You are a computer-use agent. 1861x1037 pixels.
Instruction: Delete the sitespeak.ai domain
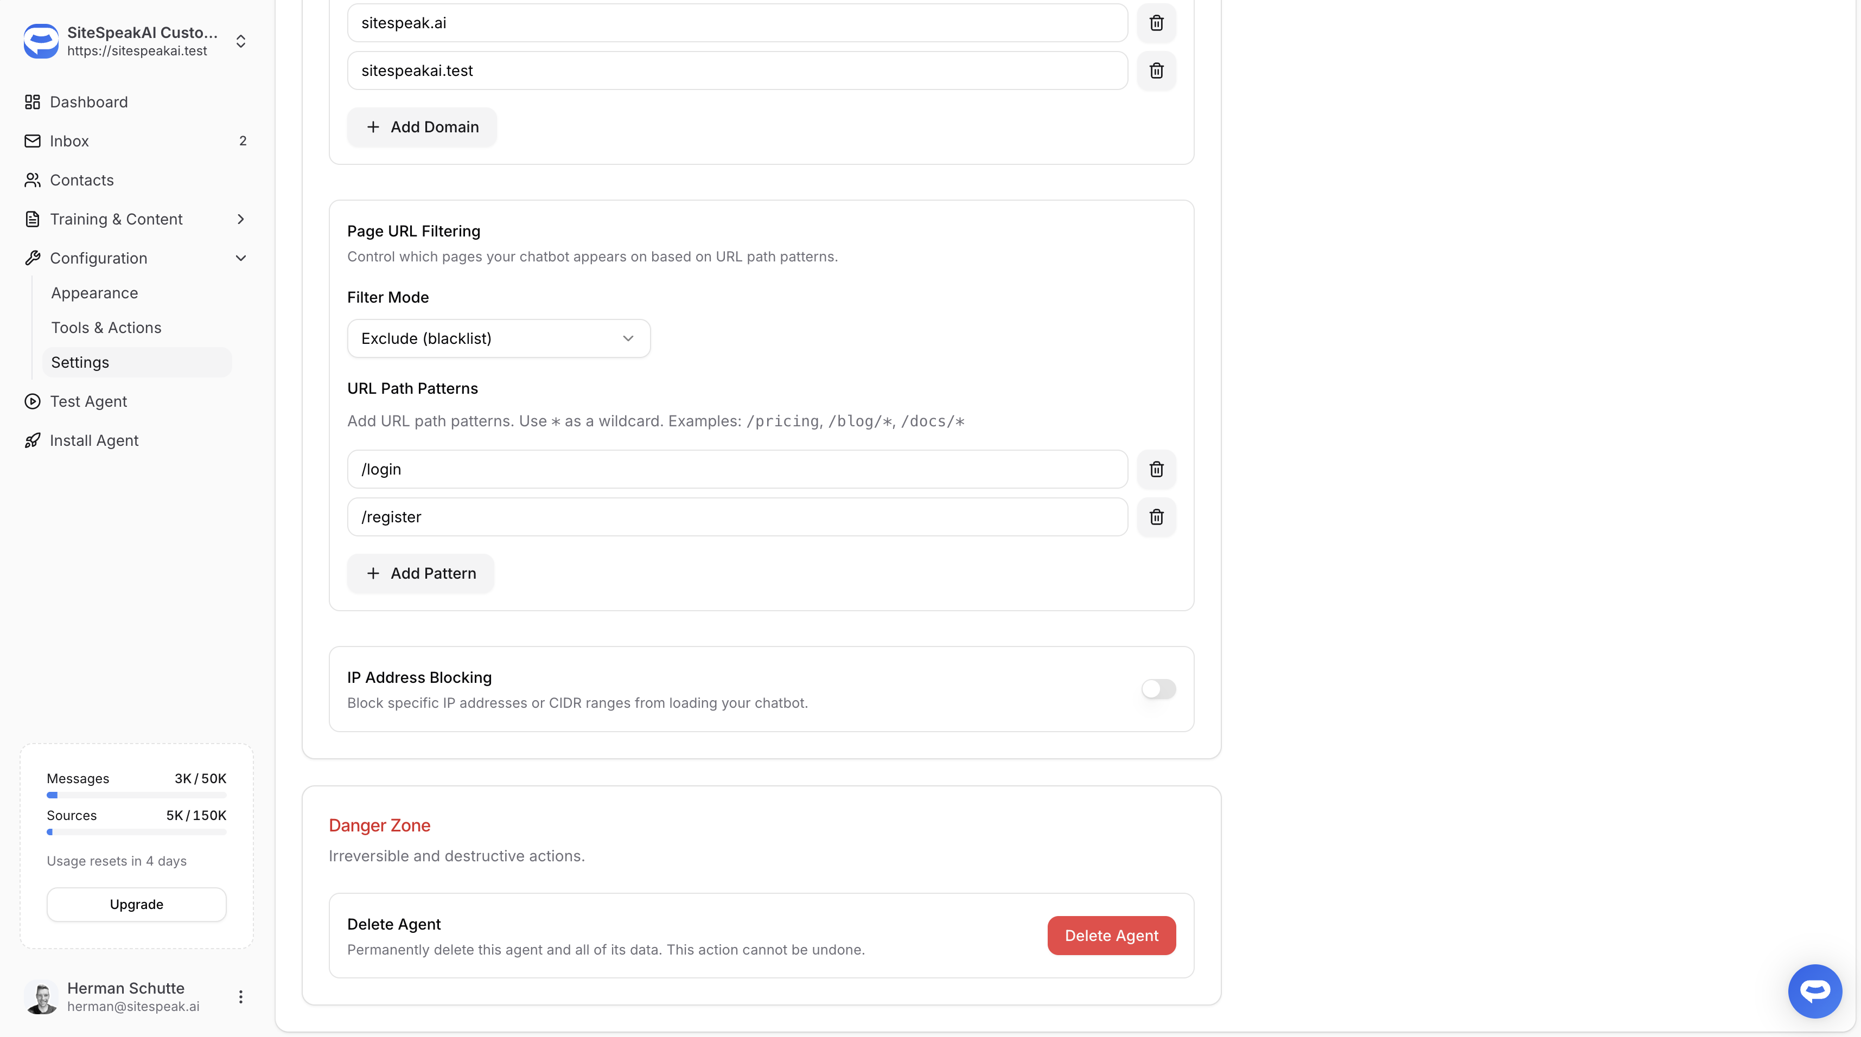pos(1157,23)
